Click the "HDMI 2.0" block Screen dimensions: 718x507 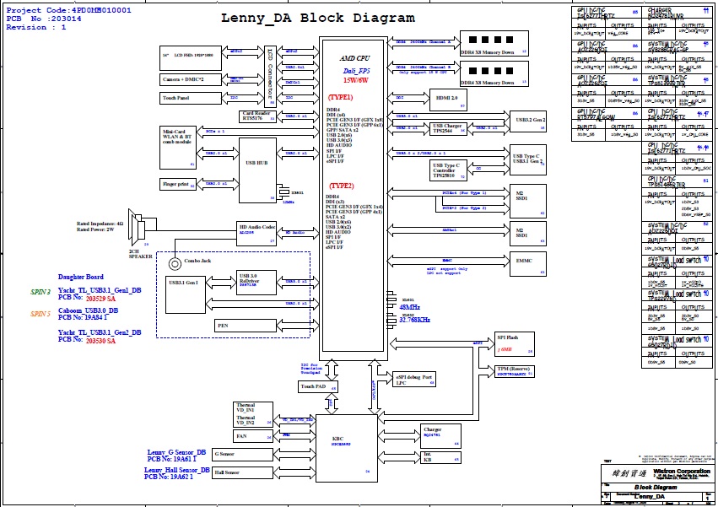point(448,100)
